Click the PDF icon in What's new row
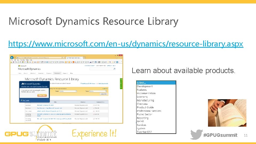Image resolution: width=256 pixels, height=144 pixels. (x=94, y=111)
